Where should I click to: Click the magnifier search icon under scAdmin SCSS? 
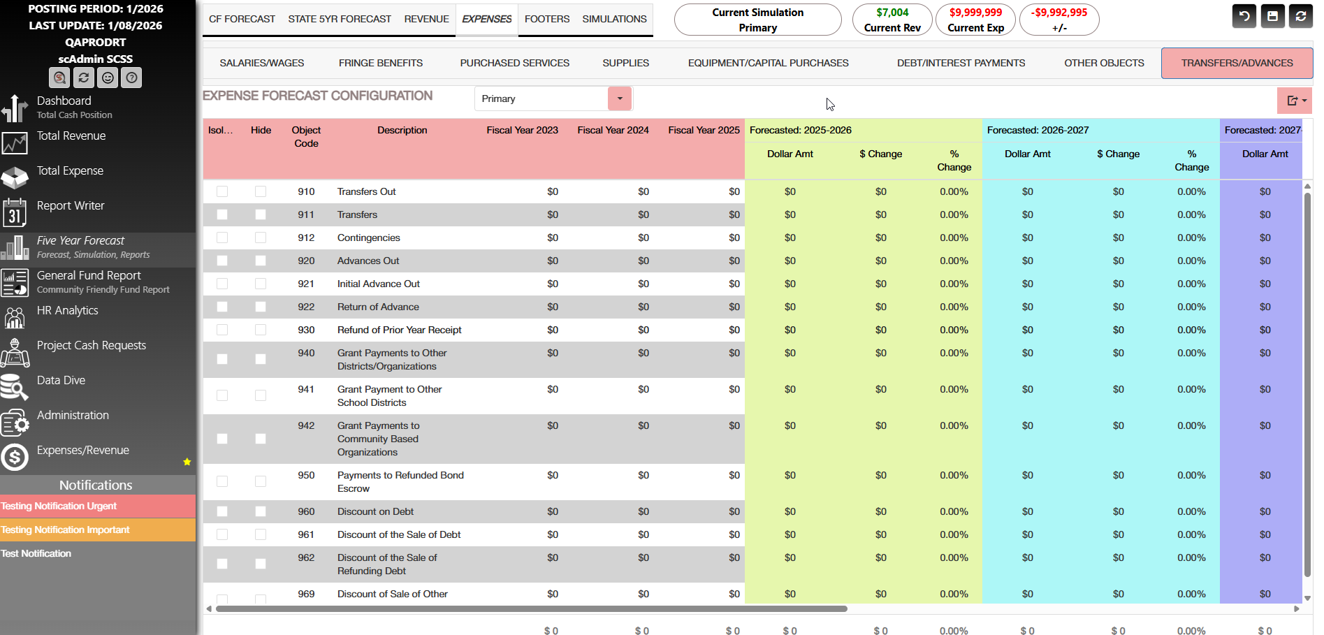[60, 78]
